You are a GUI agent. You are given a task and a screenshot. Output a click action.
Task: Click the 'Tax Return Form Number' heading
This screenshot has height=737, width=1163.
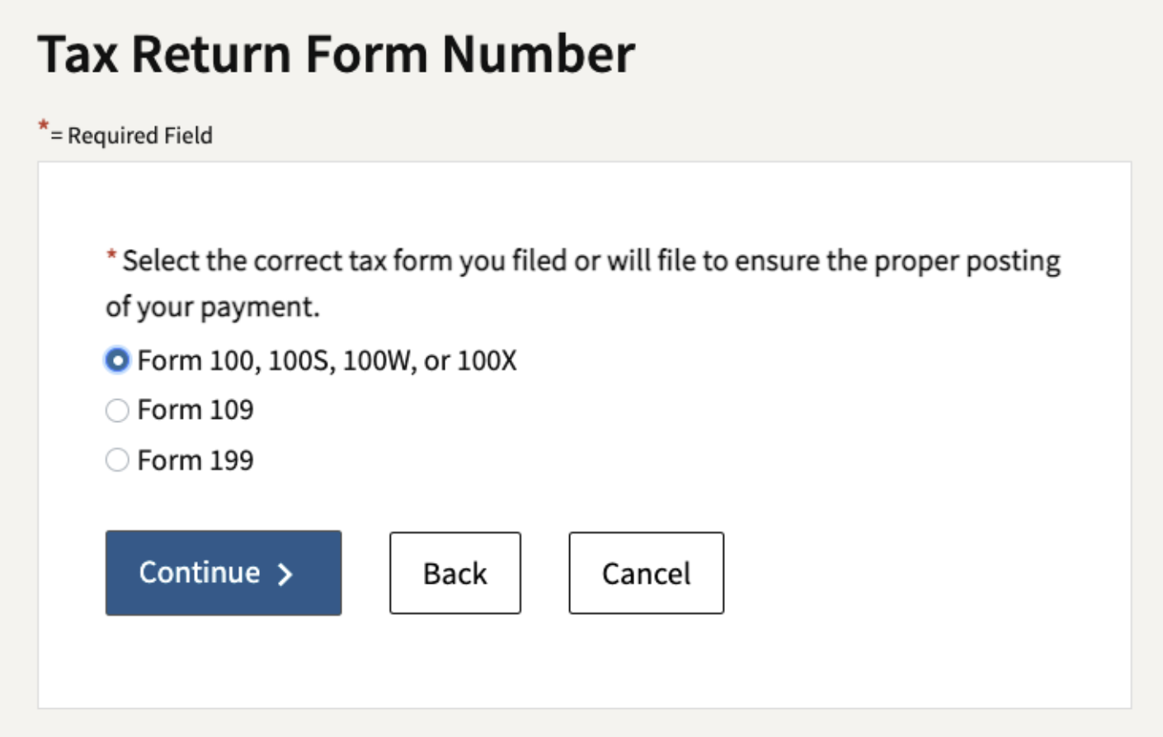(x=337, y=54)
